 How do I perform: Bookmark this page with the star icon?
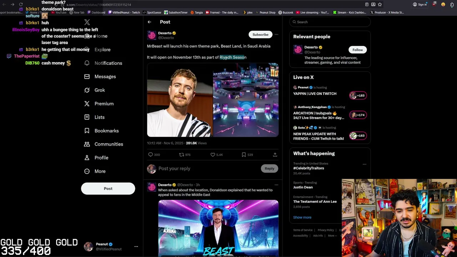click(380, 5)
